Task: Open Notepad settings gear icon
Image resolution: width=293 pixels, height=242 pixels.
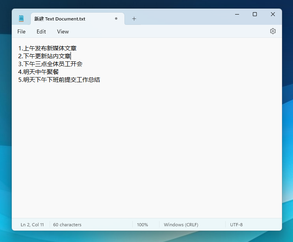Action: 273,31
